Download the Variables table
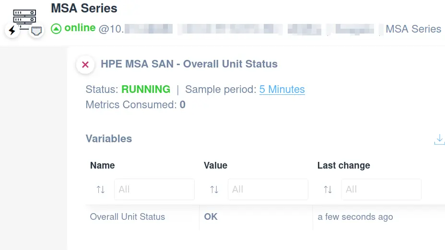 [x=439, y=139]
